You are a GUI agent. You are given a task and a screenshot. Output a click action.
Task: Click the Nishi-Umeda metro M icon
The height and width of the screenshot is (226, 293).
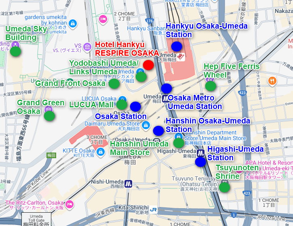128,184
